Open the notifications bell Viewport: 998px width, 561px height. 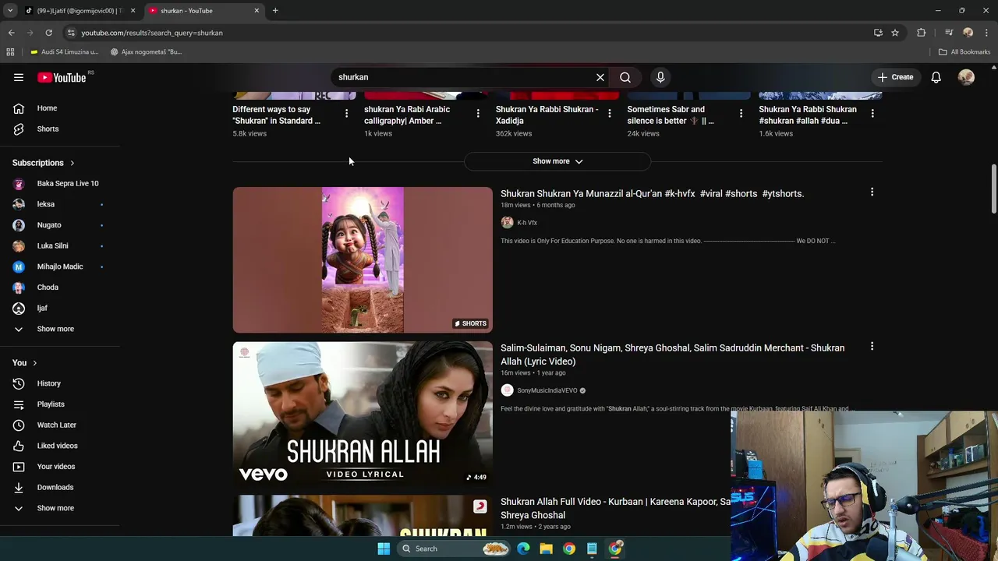[x=936, y=77]
